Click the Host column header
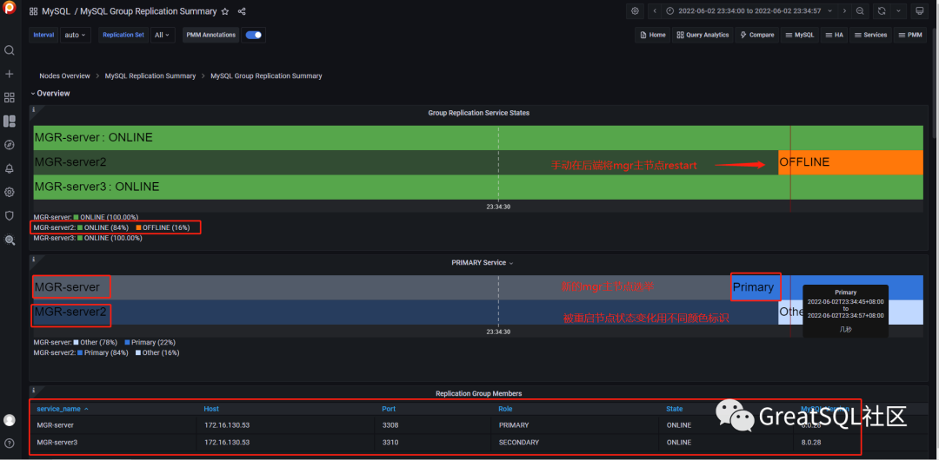The image size is (939, 460). point(211,409)
